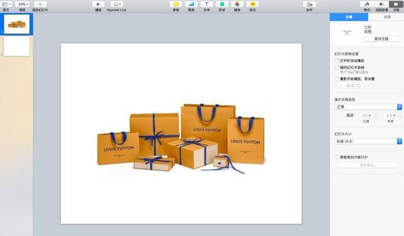The image size is (404, 236).
Task: Click the change theme button
Action: tap(381, 38)
